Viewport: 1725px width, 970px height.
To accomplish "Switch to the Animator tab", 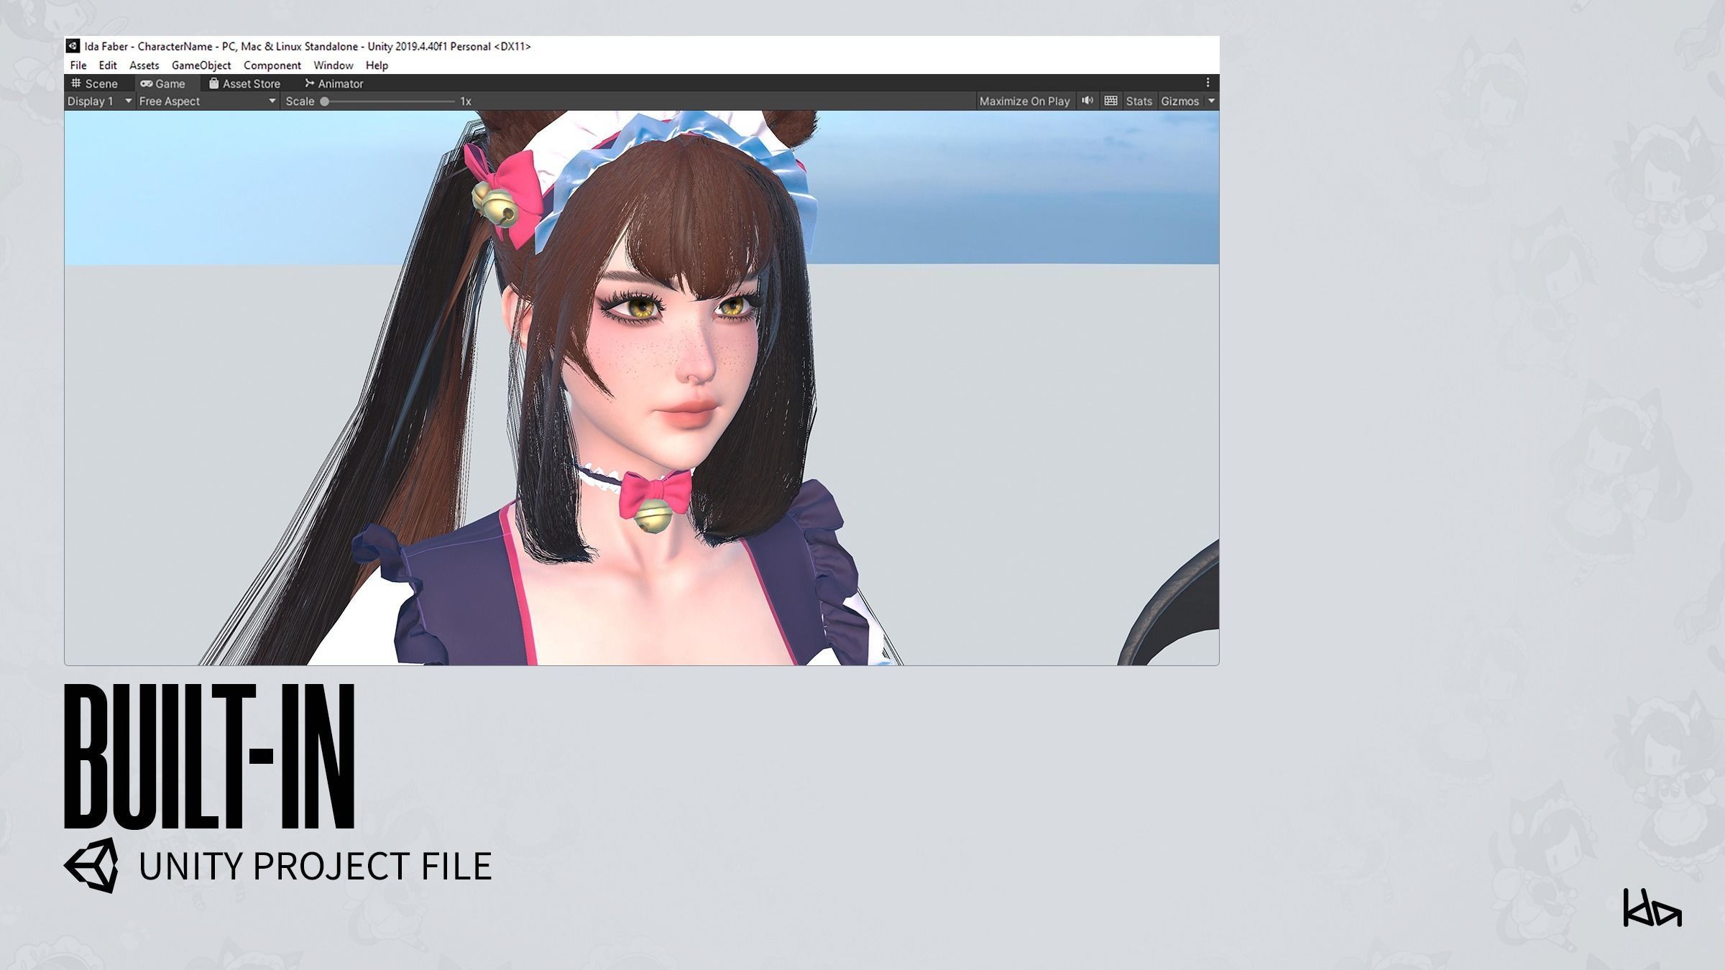I will click(x=334, y=83).
